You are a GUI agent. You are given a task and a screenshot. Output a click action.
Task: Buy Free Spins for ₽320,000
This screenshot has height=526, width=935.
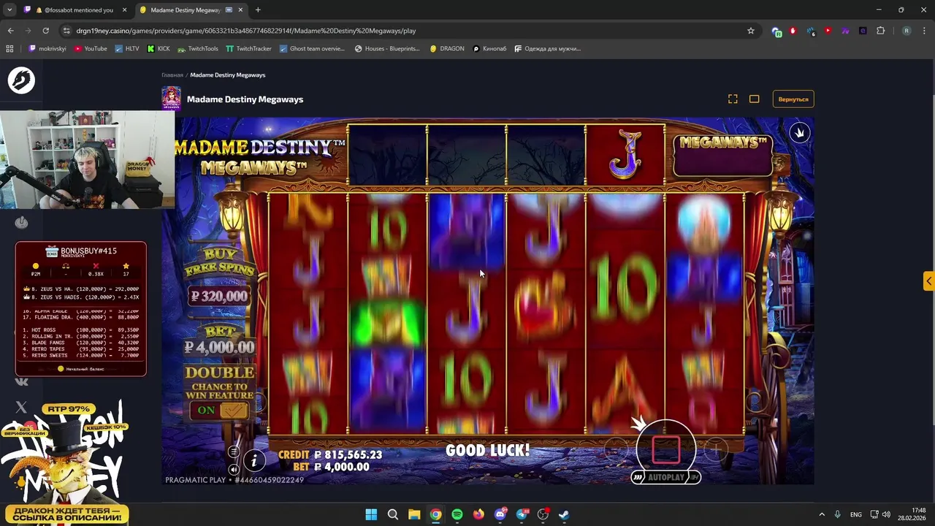coord(219,275)
